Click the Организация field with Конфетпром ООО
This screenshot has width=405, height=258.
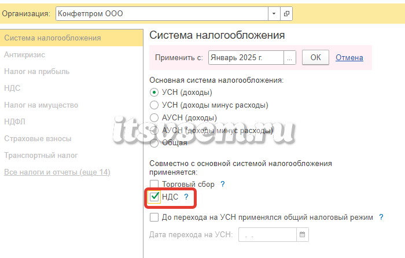pos(162,13)
